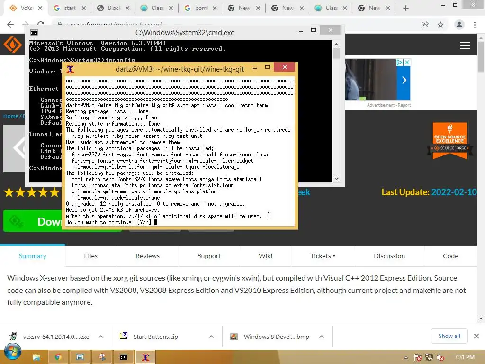
Task: Click the Open Source Excellence badge
Action: (x=450, y=140)
